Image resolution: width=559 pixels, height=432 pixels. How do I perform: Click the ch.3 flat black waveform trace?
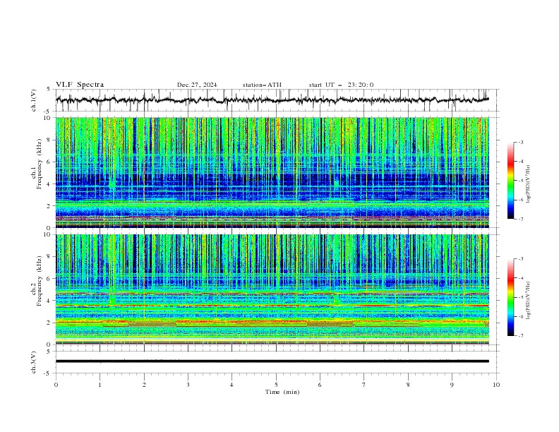click(x=272, y=361)
